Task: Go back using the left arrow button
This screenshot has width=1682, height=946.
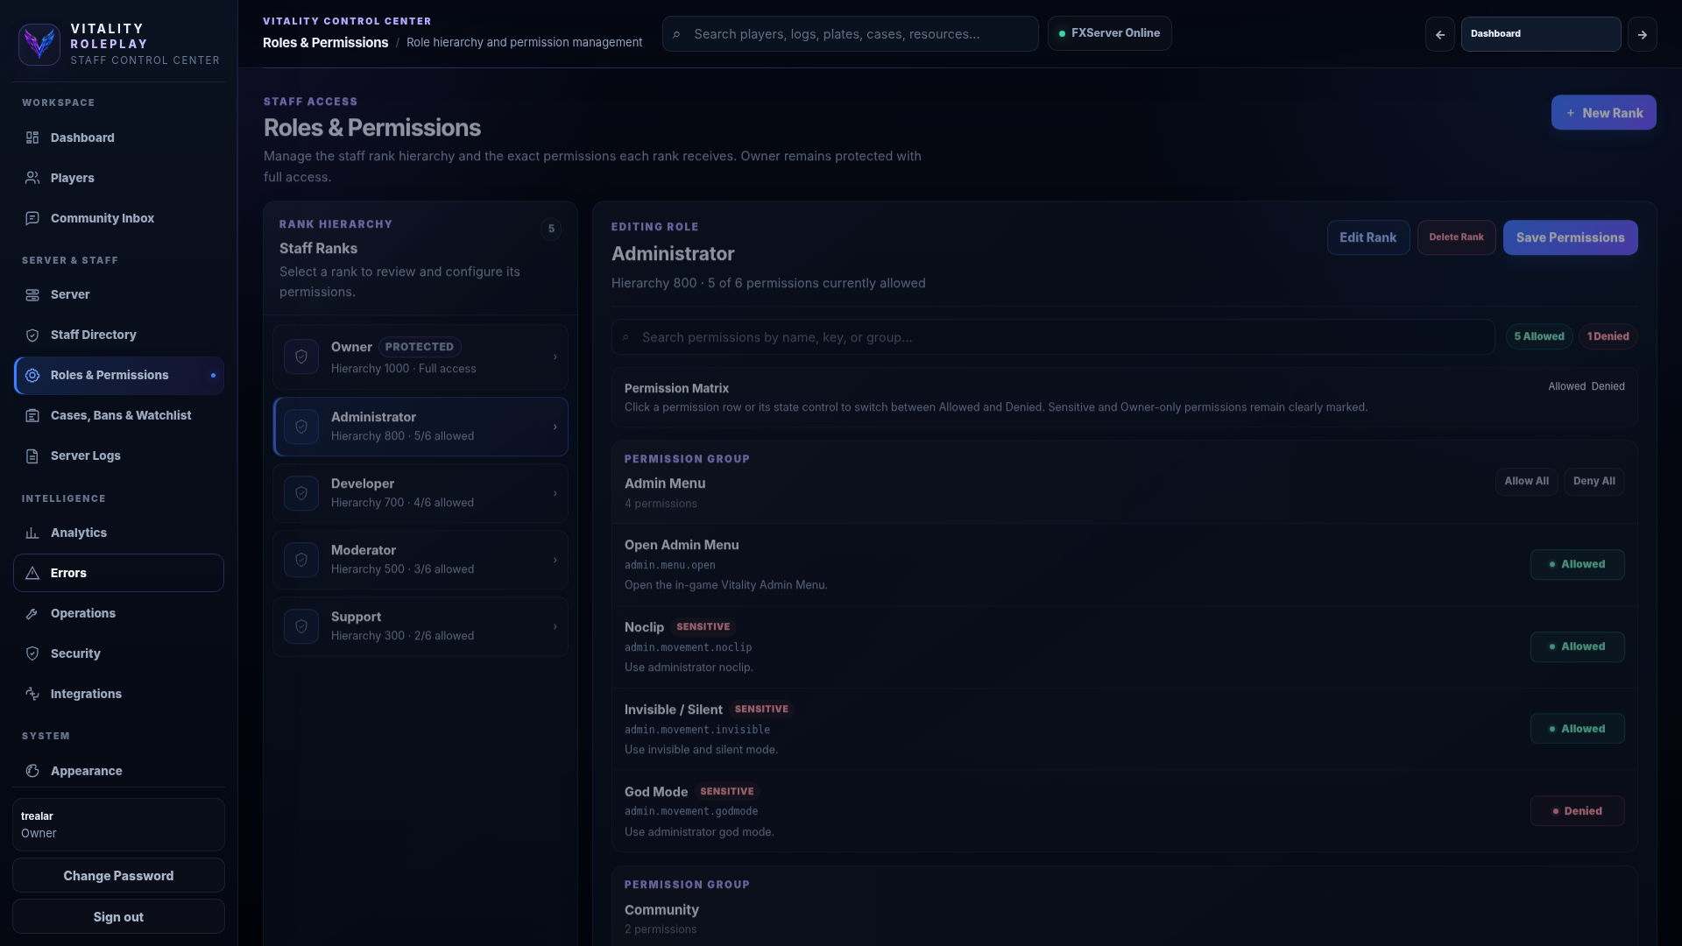Action: [1439, 34]
